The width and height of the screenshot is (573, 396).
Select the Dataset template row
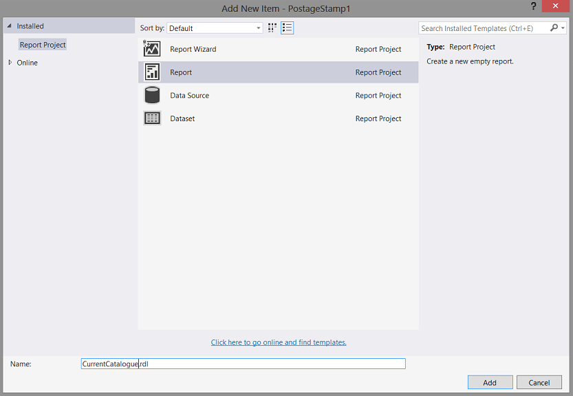click(x=278, y=118)
